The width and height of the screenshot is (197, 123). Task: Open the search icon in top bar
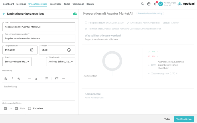pos(142,4)
